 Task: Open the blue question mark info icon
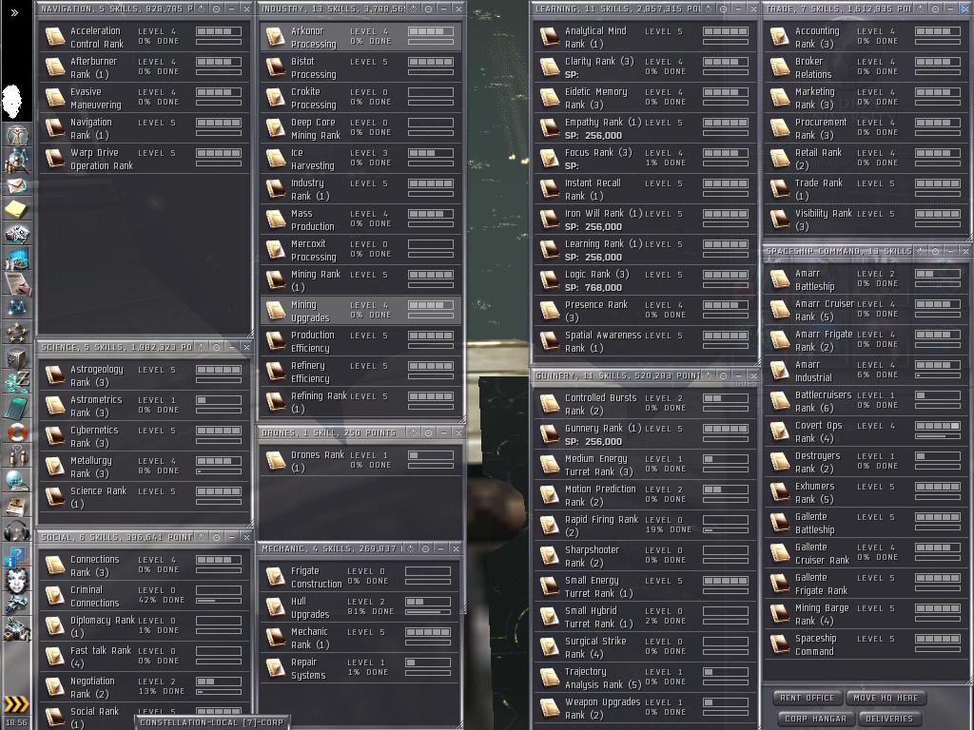point(17,555)
